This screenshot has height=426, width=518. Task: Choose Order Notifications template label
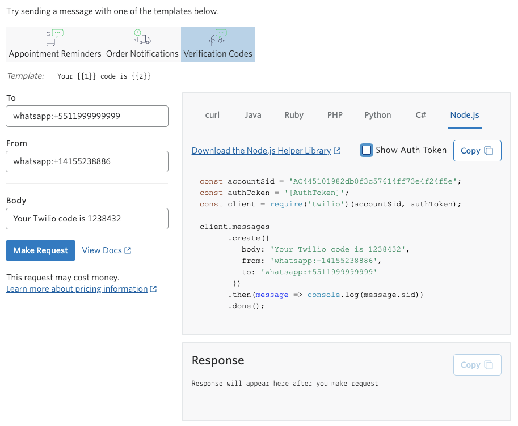pyautogui.click(x=142, y=54)
